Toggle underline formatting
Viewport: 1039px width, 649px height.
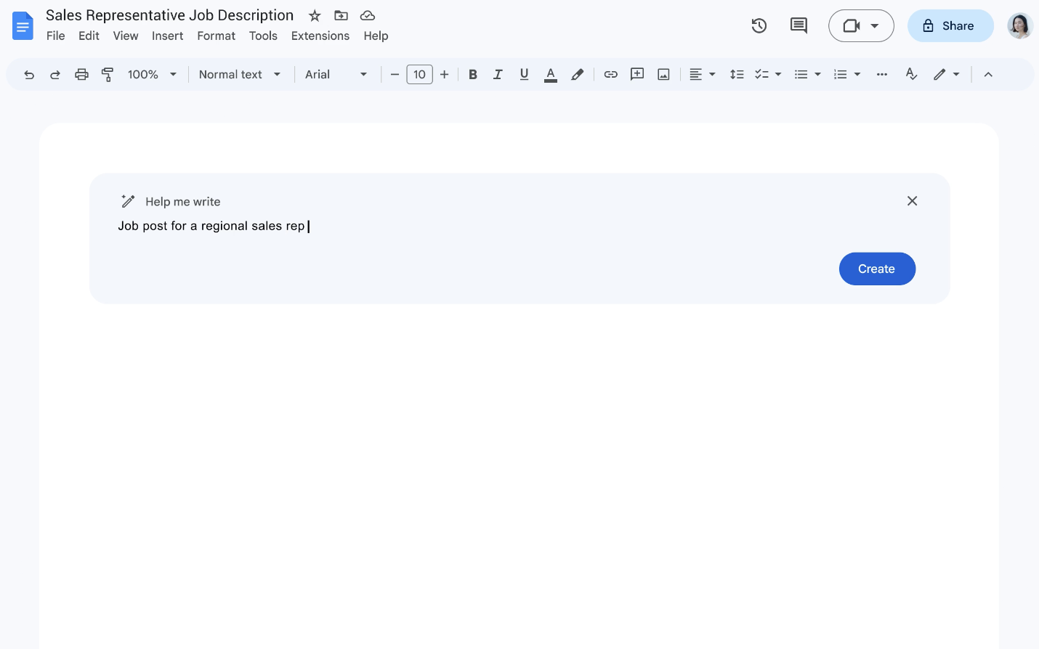pos(524,75)
